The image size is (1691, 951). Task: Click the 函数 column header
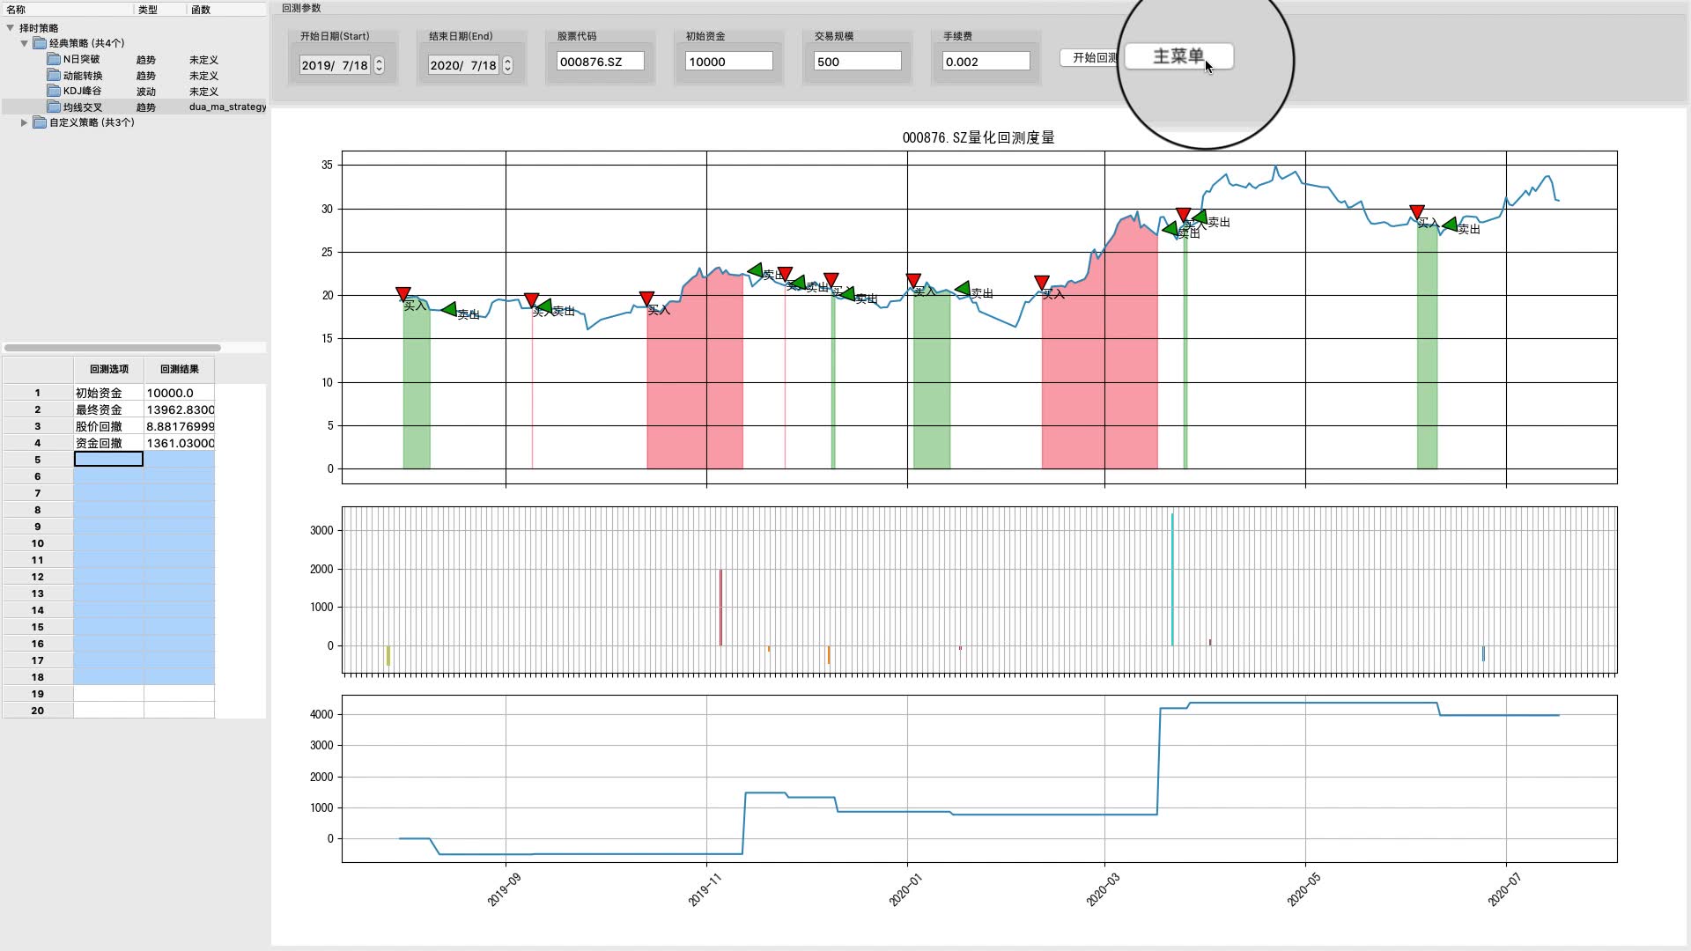(x=227, y=9)
